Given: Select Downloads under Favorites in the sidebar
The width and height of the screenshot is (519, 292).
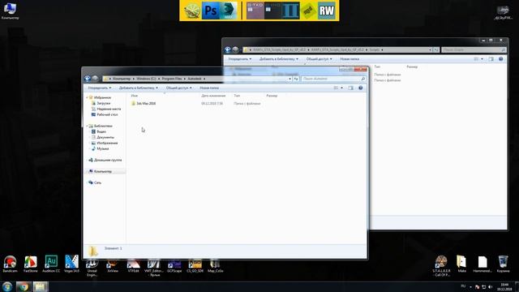Looking at the screenshot, I should [x=103, y=103].
